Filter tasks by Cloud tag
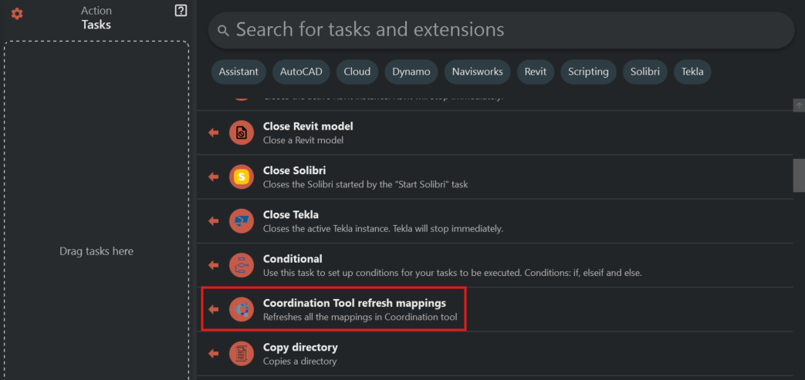805x380 pixels. (357, 72)
